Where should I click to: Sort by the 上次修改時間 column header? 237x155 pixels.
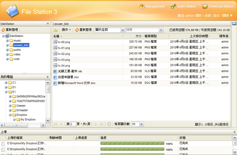(x=189, y=36)
